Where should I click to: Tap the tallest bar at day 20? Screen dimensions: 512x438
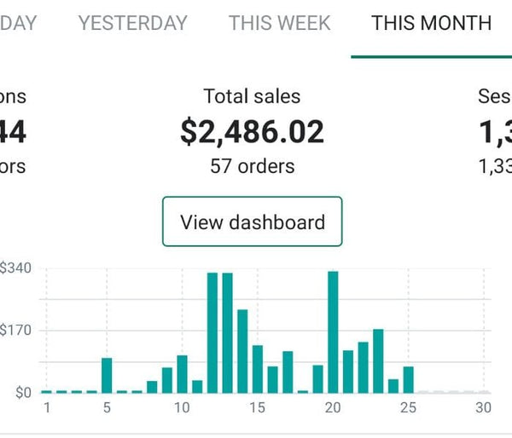click(333, 332)
